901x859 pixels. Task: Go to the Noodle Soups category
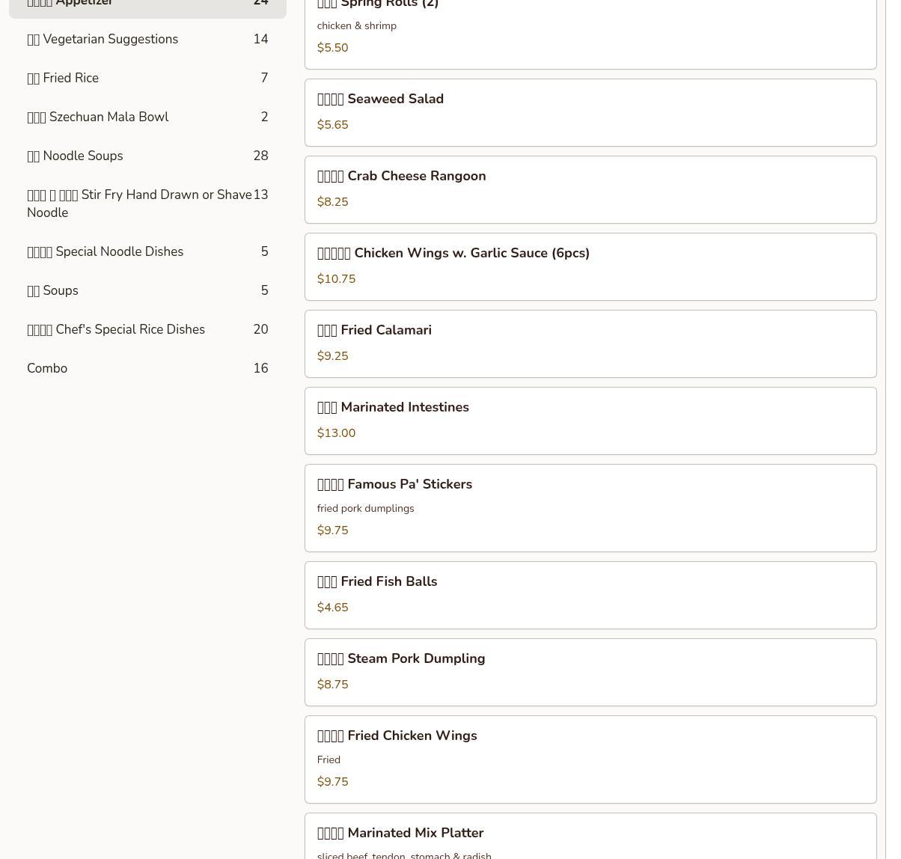point(147,156)
